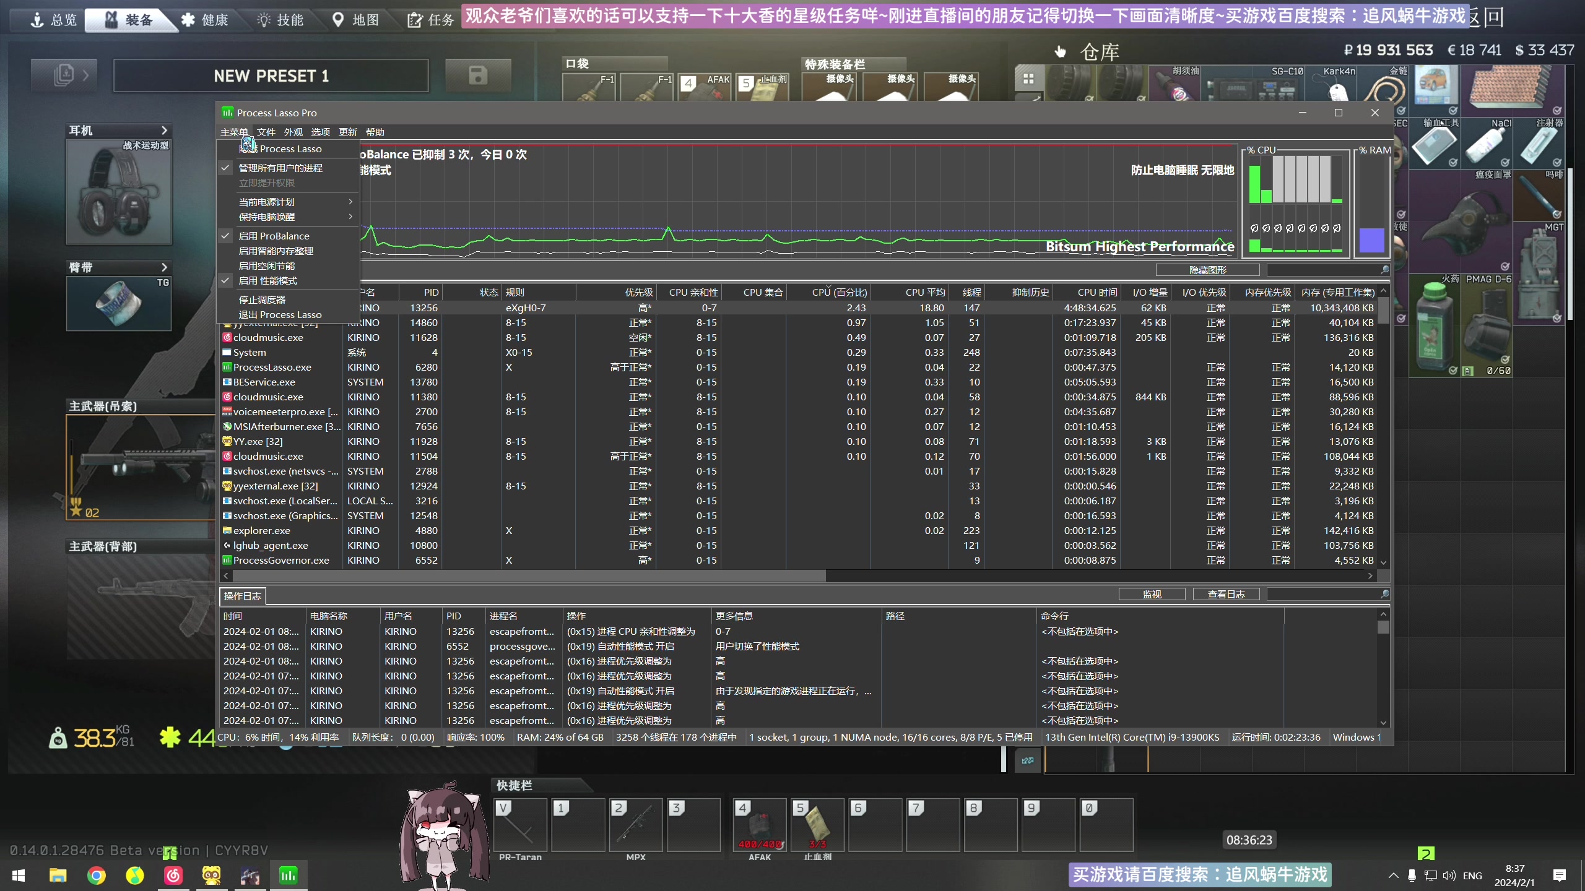1585x891 pixels.
Task: Select the headset item thumbnail
Action: point(119,191)
